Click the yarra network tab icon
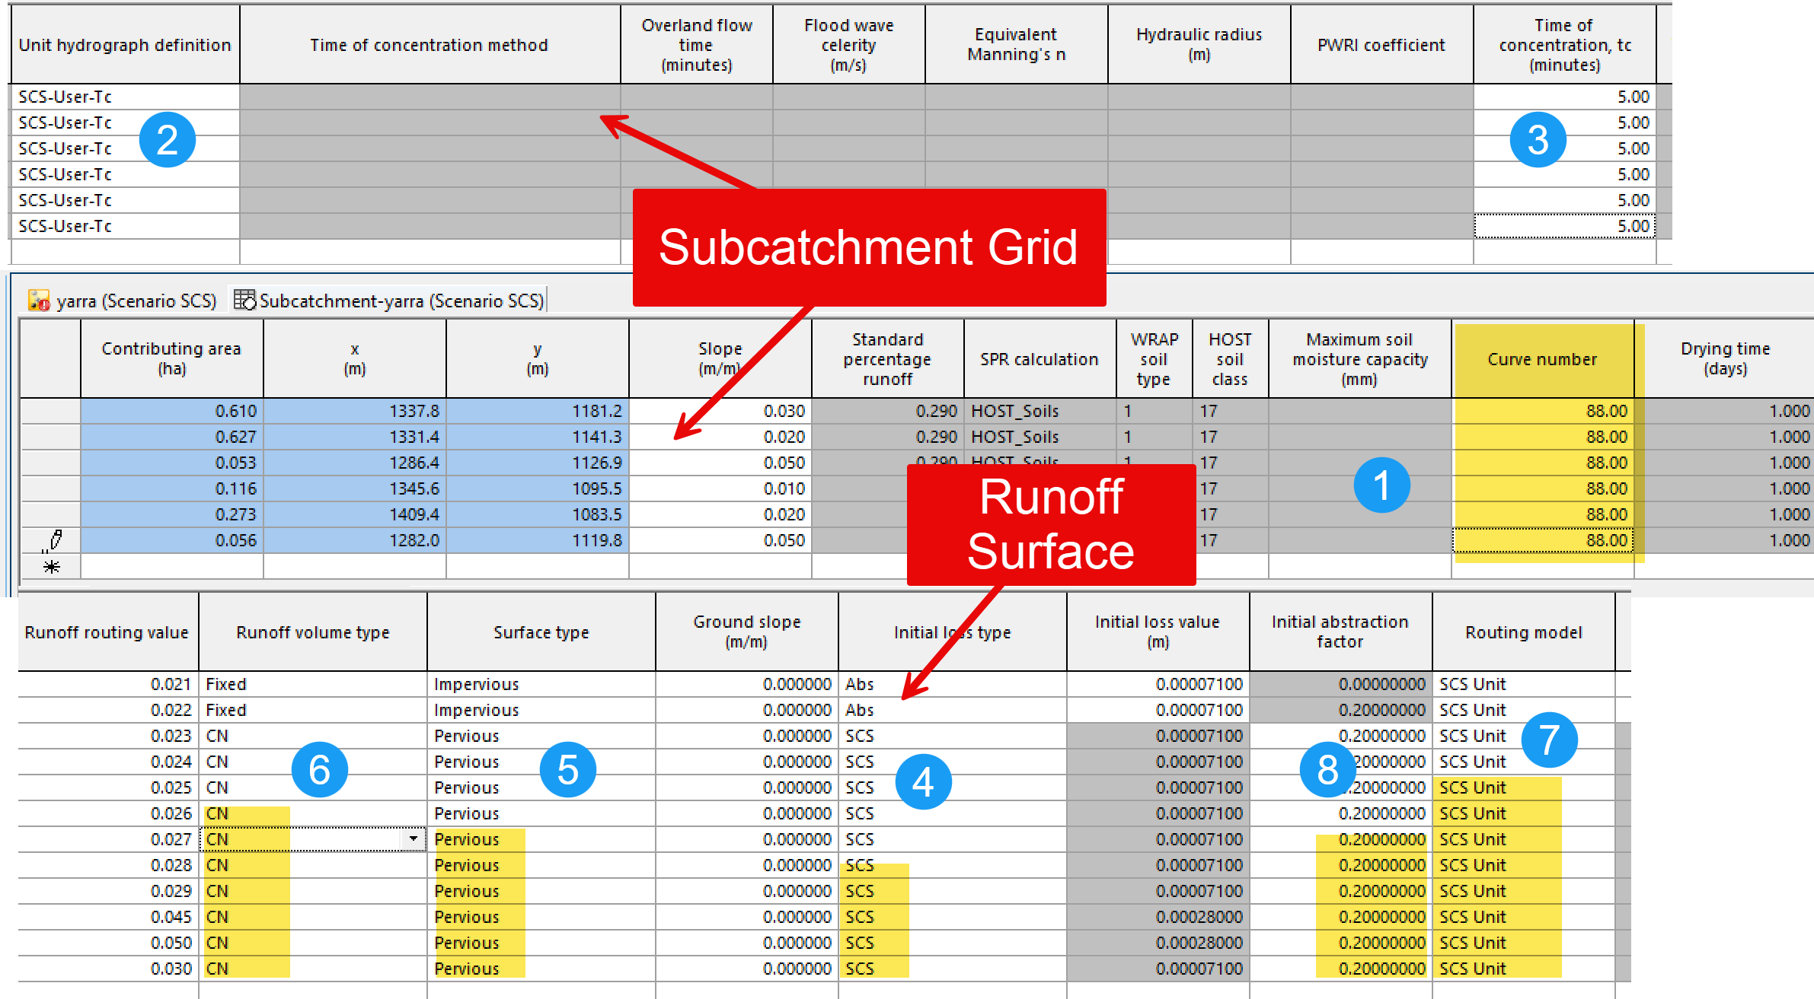1814x999 pixels. tap(39, 301)
